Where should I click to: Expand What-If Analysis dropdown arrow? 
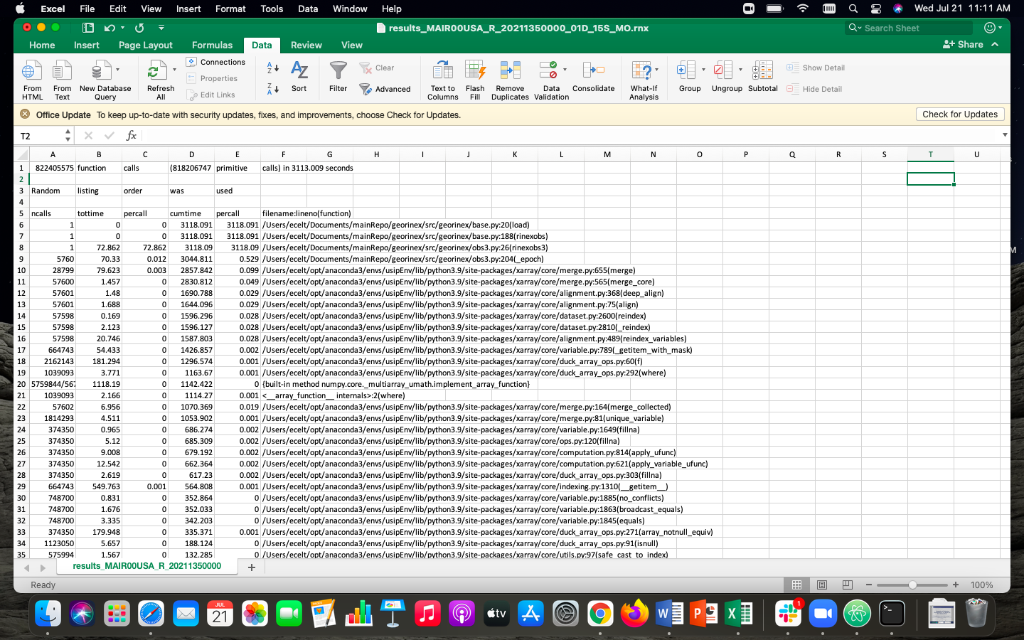tap(656, 70)
